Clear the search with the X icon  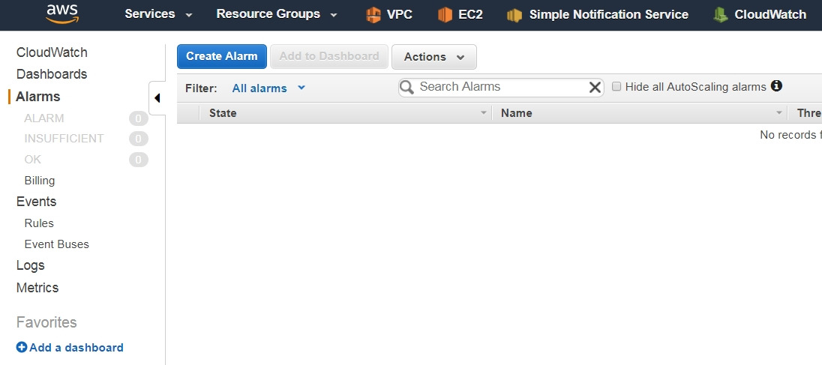click(x=595, y=88)
